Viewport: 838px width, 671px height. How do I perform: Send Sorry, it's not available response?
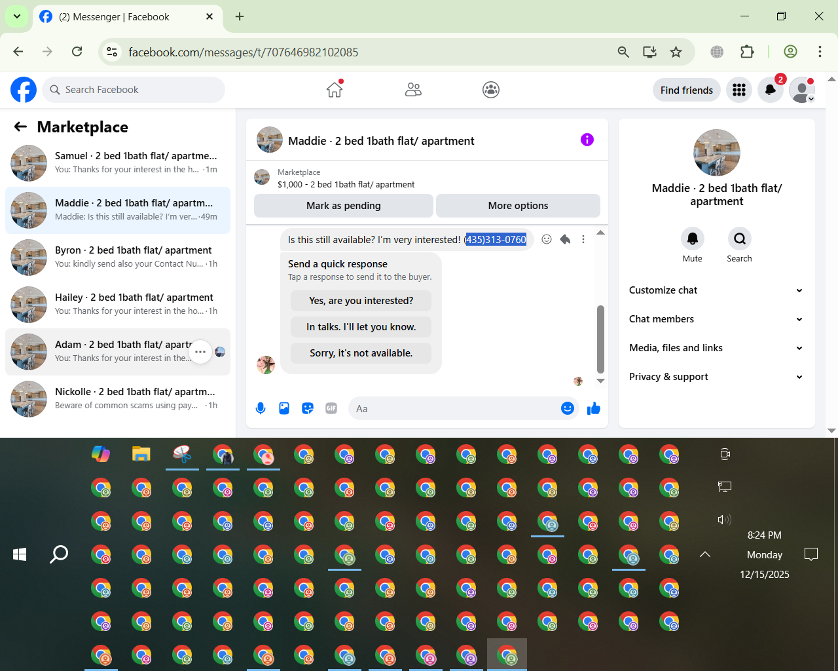361,353
